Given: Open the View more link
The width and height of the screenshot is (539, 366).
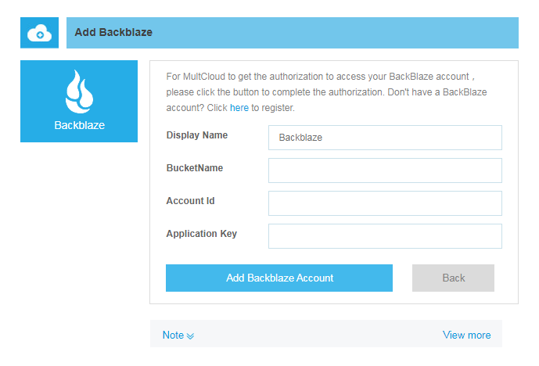Looking at the screenshot, I should click(466, 335).
